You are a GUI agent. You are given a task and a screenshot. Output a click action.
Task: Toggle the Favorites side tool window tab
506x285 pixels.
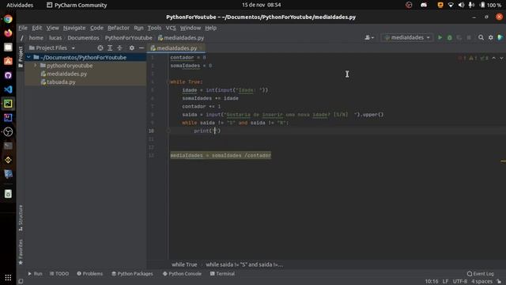21,252
